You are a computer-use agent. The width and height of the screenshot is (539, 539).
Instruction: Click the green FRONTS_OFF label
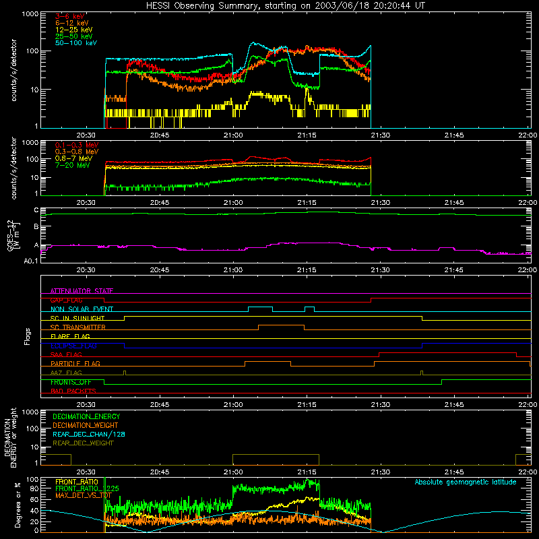pyautogui.click(x=71, y=382)
